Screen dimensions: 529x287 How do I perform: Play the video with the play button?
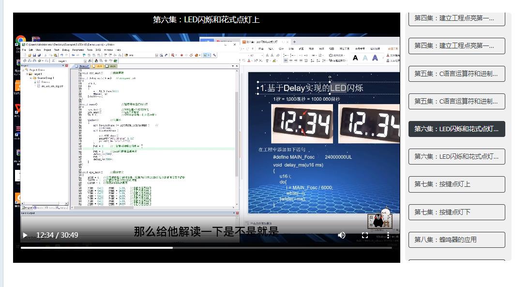click(x=25, y=235)
